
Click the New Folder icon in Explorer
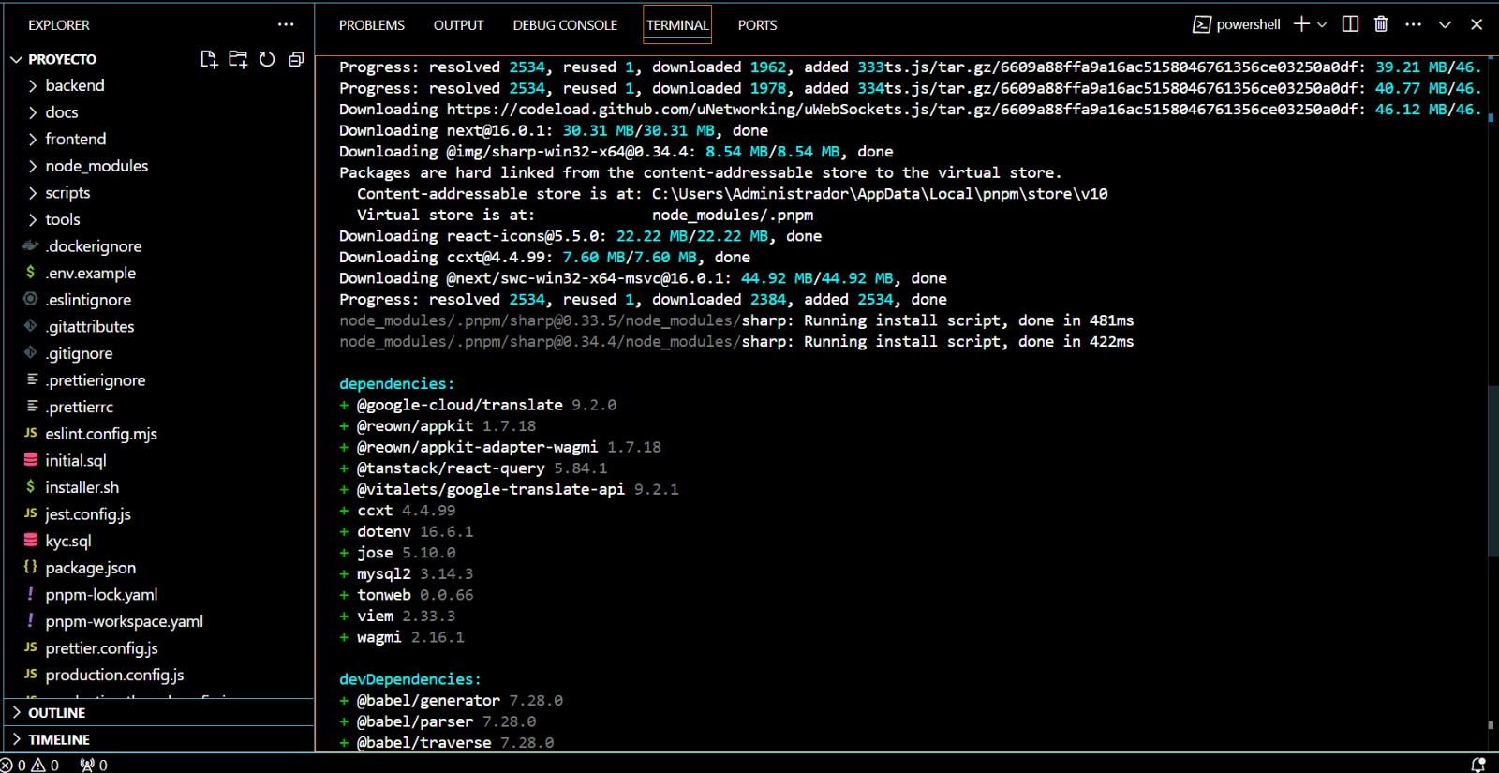pos(238,59)
